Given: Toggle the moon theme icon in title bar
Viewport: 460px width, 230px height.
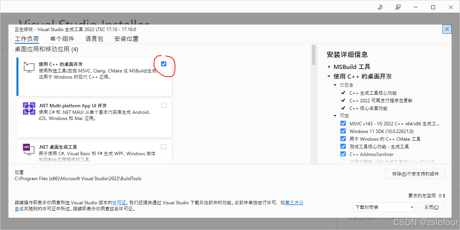Looking at the screenshot, I should point(380,7).
